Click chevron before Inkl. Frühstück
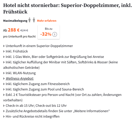The height and width of the screenshot is (122, 138). (x=4, y=51)
